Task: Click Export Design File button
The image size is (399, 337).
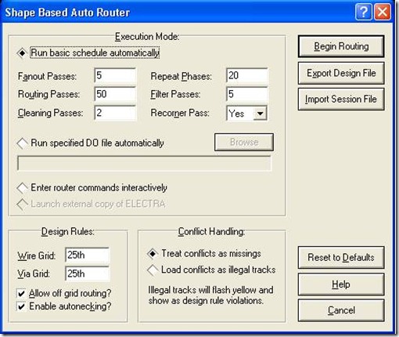Action: click(x=341, y=73)
